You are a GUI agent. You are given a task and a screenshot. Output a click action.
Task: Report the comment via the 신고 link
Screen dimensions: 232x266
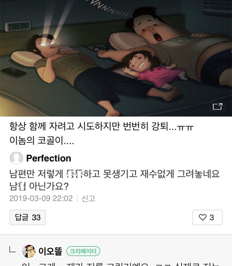(x=88, y=198)
